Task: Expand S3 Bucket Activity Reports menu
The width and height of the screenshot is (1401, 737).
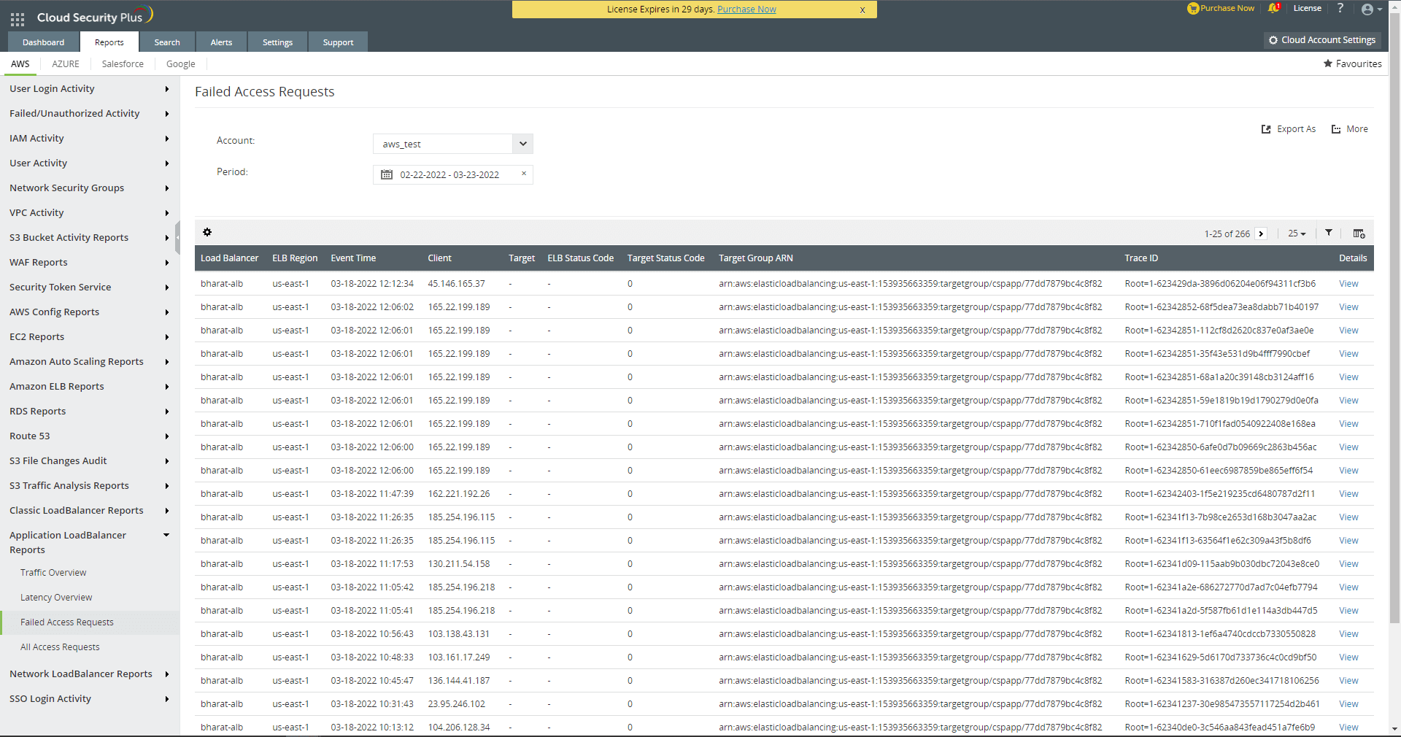Action: point(90,237)
